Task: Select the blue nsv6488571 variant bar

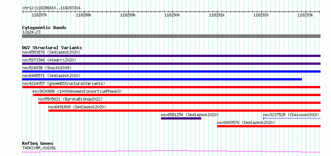Action: pos(162,79)
